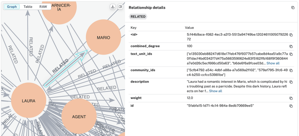Expand description text with Show all
299x136 pixels.
[x=215, y=91]
